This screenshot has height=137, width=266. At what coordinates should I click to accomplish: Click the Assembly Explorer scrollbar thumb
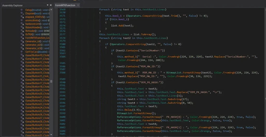51,81
